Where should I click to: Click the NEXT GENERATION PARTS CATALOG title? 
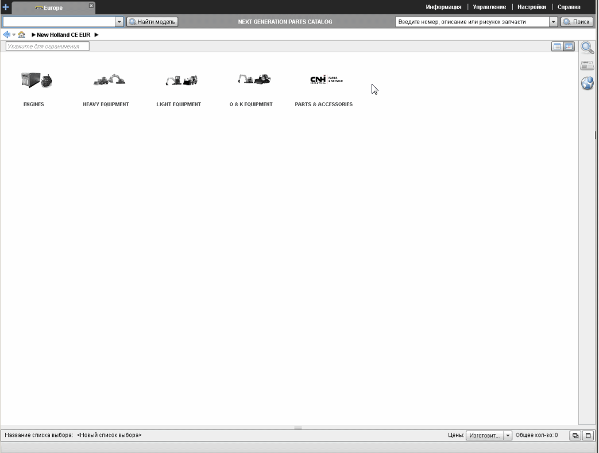285,22
